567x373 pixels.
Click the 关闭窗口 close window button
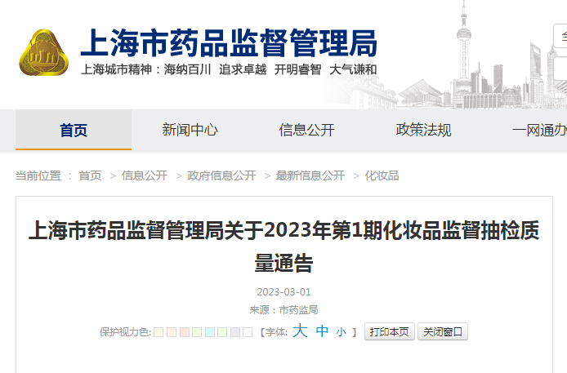click(x=443, y=331)
